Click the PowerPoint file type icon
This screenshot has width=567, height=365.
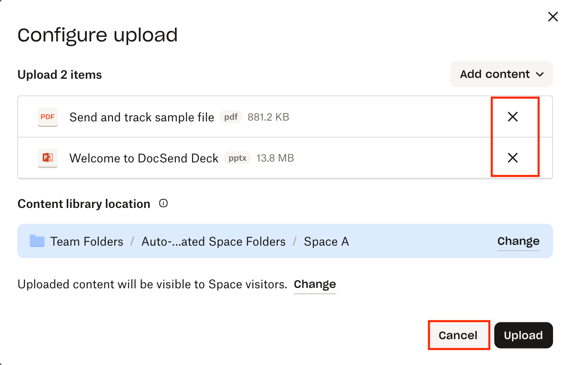click(x=48, y=158)
